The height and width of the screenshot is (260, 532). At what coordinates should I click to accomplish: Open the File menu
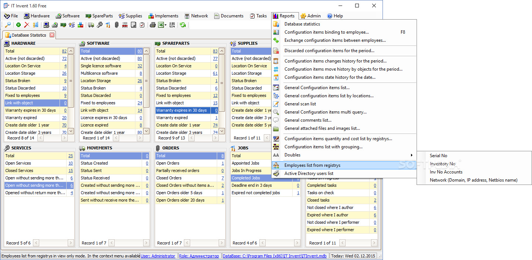tap(11, 16)
